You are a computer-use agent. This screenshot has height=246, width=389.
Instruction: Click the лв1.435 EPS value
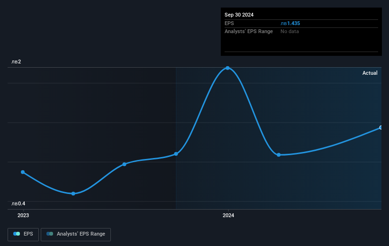(290, 23)
